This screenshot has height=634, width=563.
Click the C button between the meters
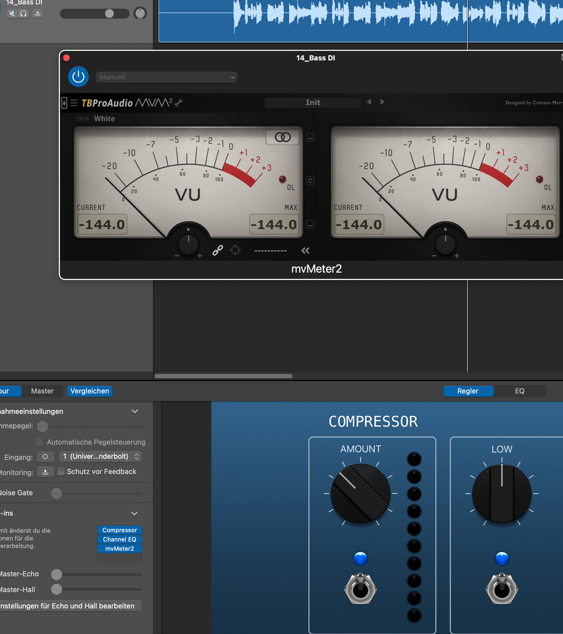click(310, 181)
